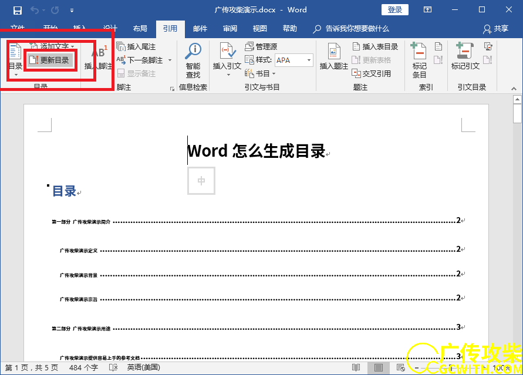Click update table of authorities icon
523x375 pixels.
click(488, 60)
